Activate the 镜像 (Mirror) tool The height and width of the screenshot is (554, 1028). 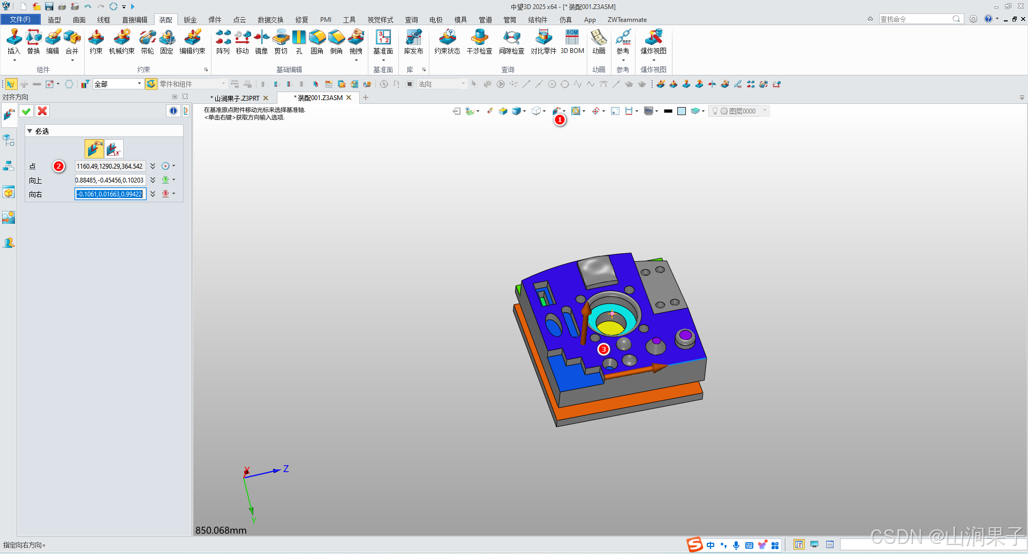click(x=261, y=43)
